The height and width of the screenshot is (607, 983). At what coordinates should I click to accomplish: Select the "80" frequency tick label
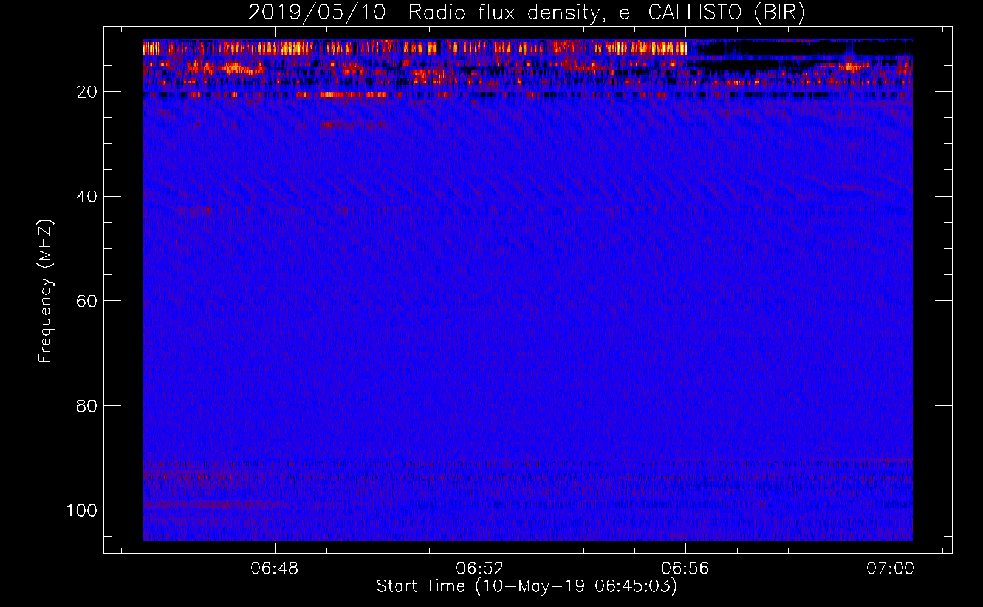pyautogui.click(x=87, y=406)
